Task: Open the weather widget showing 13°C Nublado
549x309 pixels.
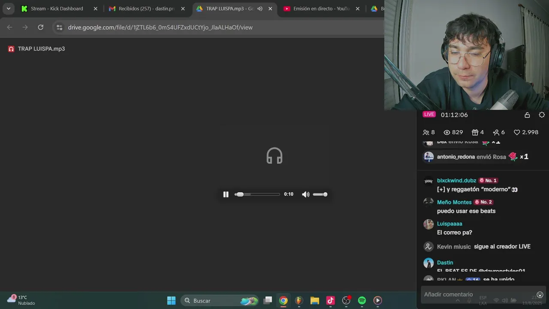Action: point(21,300)
